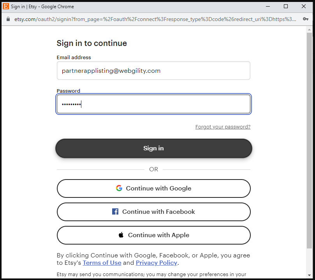Click the scrollbar up arrow
The image size is (315, 280).
tap(310, 30)
